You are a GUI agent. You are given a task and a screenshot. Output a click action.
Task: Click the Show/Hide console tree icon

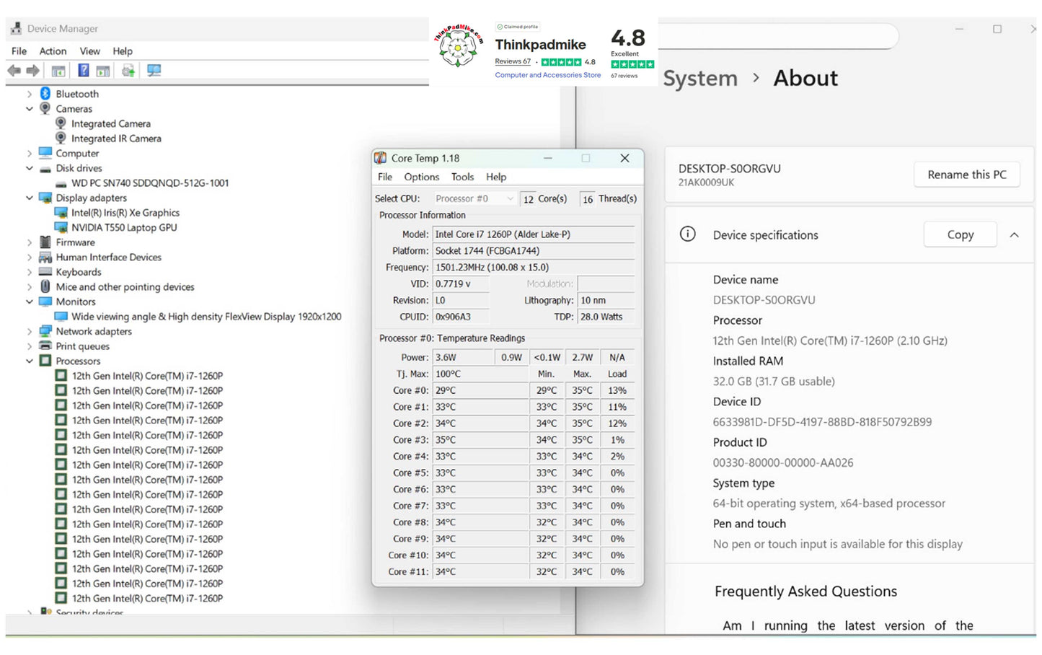click(x=58, y=71)
